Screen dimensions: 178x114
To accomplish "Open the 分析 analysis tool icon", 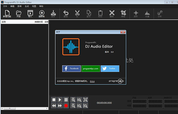I will coord(160,14).
